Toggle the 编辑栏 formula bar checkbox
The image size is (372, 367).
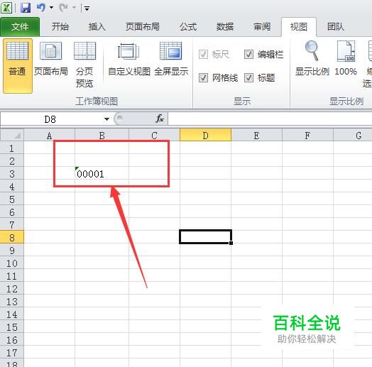pyautogui.click(x=248, y=55)
